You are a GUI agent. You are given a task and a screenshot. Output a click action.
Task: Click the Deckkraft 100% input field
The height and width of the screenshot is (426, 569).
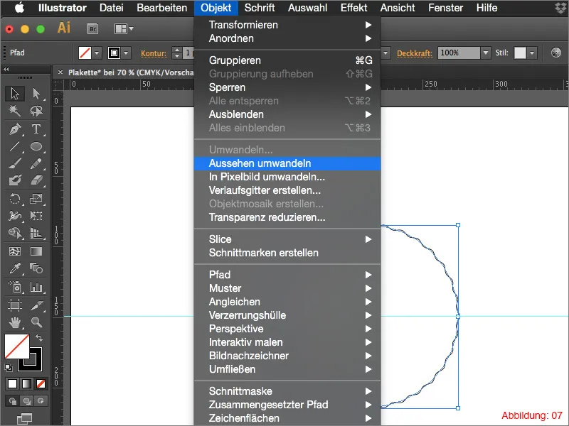click(459, 53)
